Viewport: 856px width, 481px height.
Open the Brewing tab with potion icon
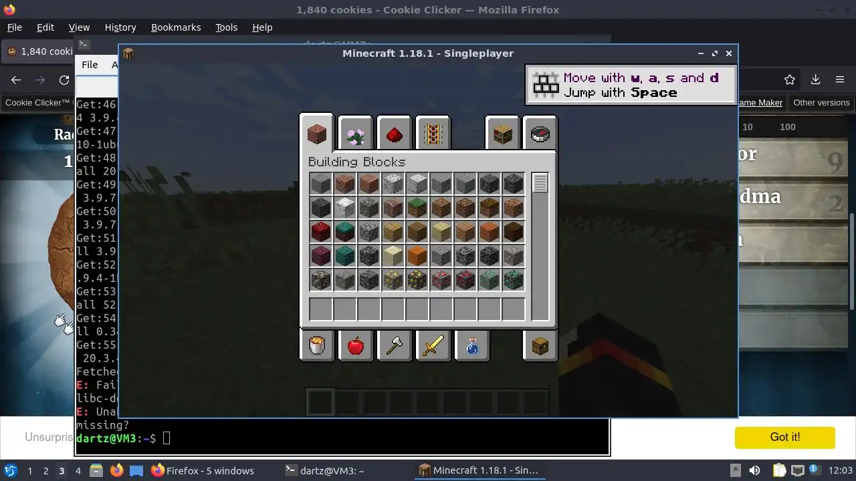(x=471, y=345)
